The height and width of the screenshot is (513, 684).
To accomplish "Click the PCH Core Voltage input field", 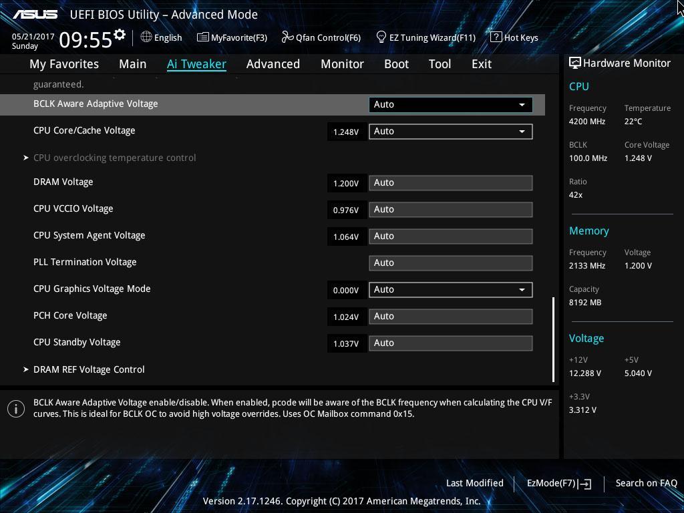I will coord(451,317).
